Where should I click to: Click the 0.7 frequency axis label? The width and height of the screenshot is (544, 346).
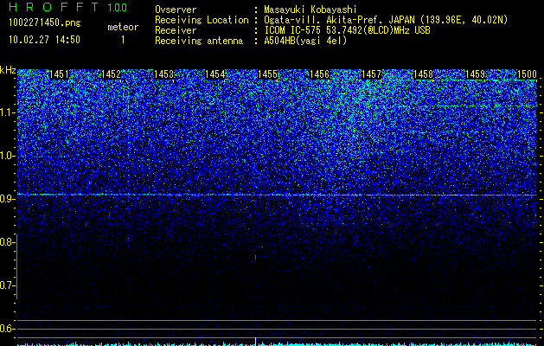point(8,285)
